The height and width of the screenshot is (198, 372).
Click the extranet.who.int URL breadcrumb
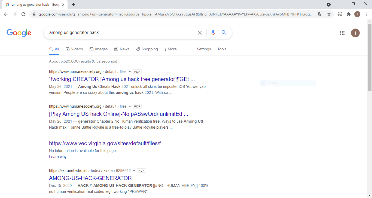click(x=90, y=171)
